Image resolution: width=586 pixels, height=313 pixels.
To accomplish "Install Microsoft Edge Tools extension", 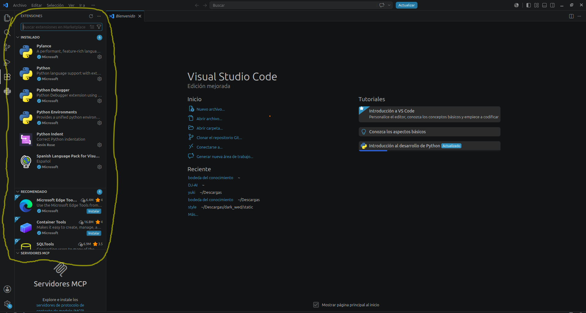I will pos(94,211).
